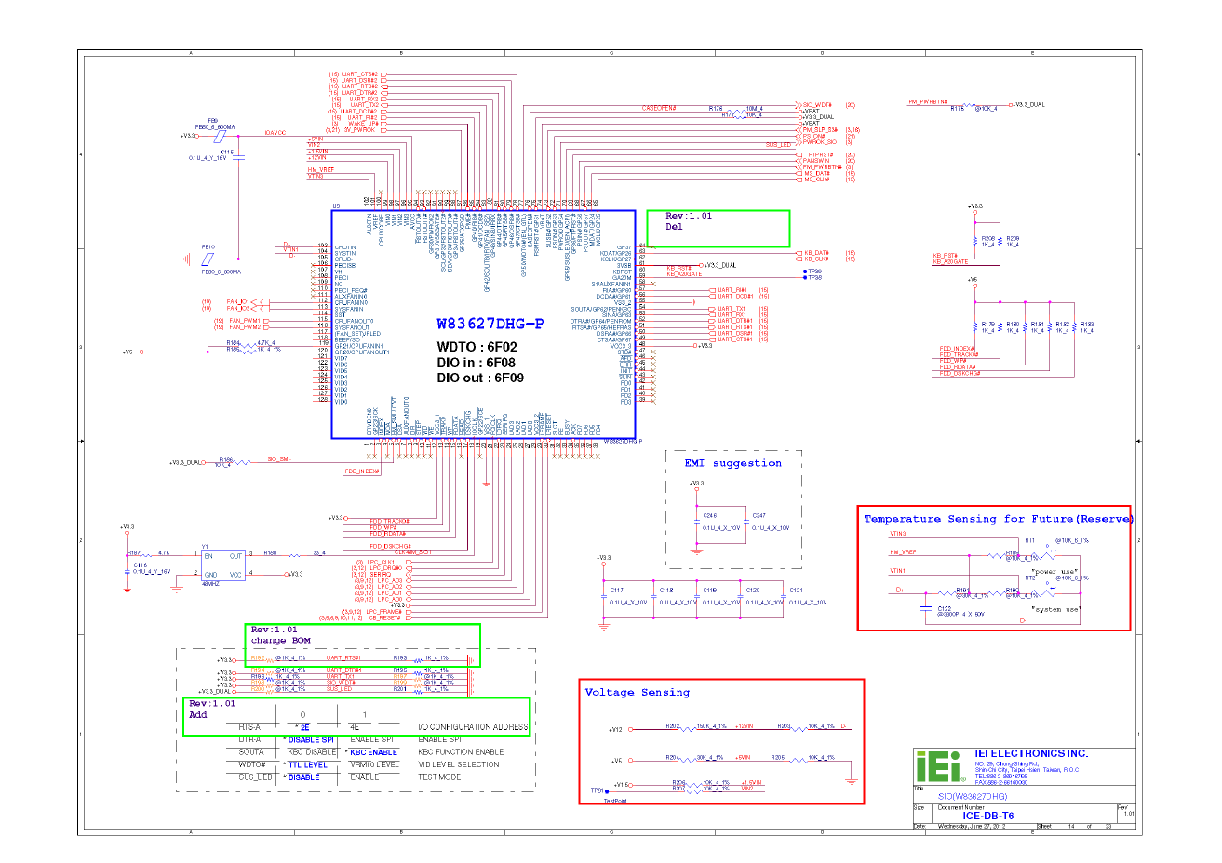Click the 48MHz oscillator Y1 symbol

[x=223, y=565]
